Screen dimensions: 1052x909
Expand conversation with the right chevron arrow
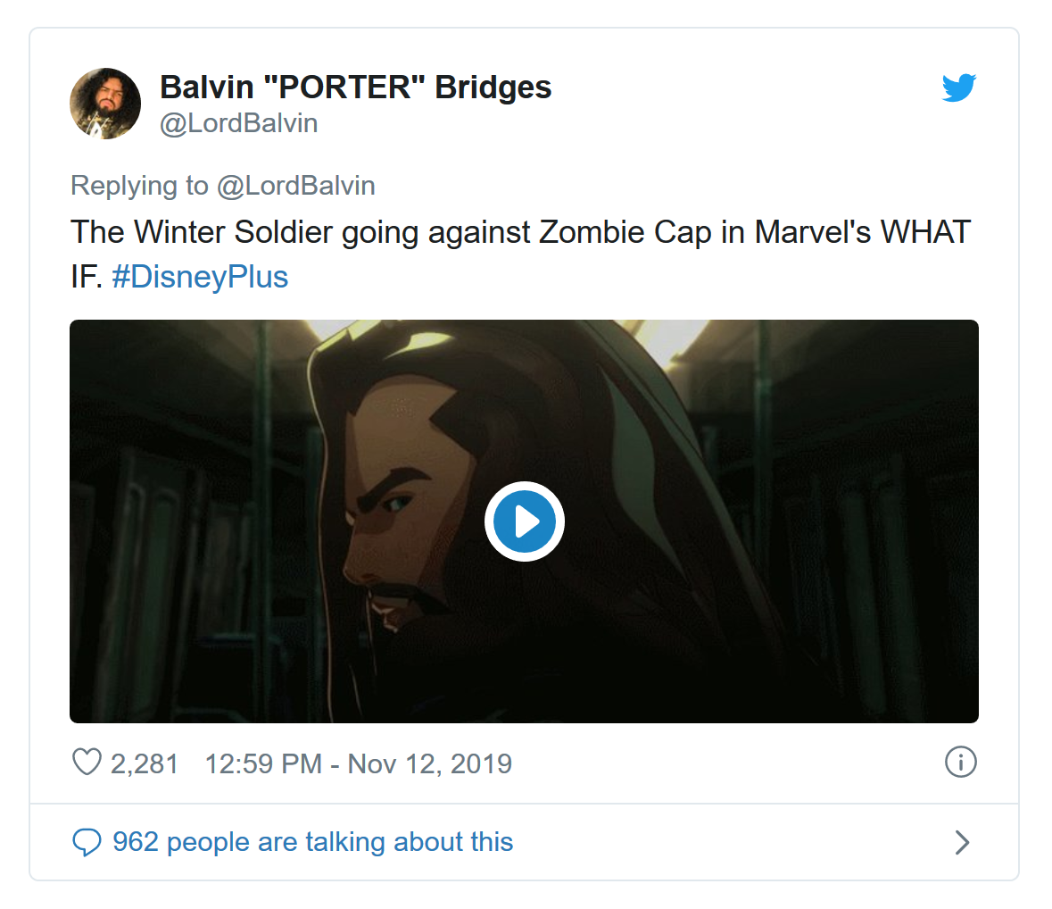[961, 842]
